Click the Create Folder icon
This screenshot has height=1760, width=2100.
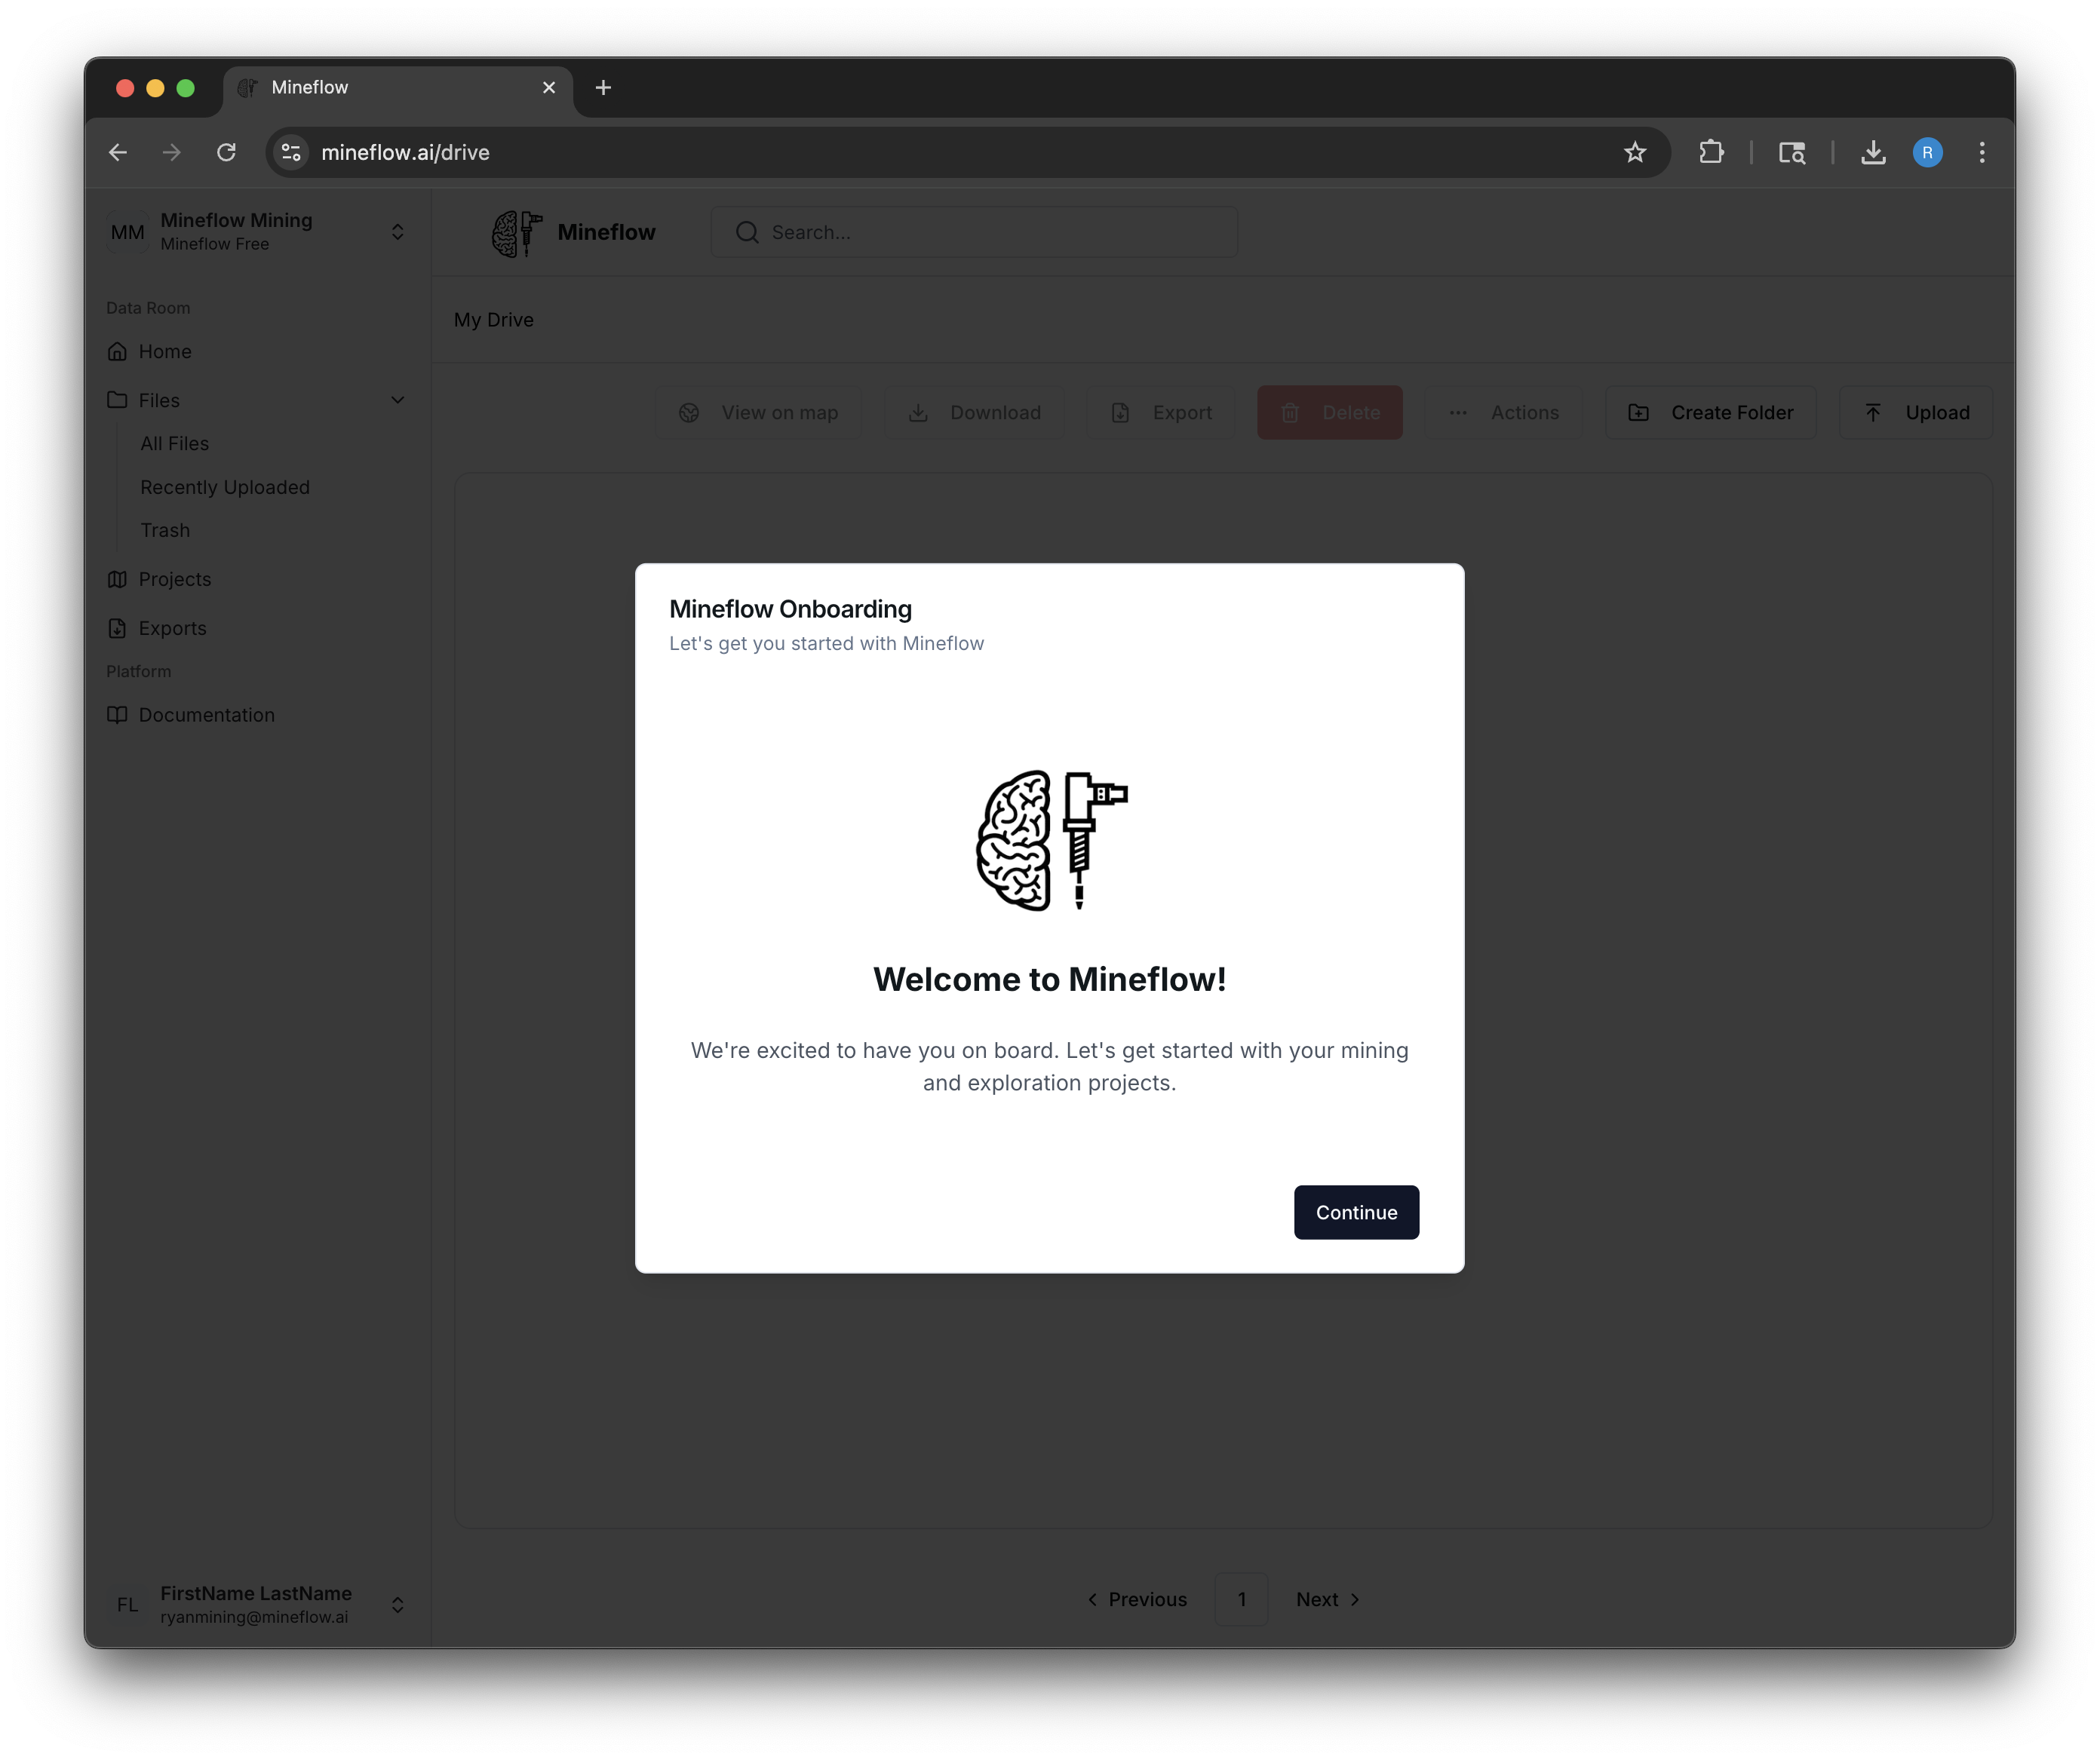click(x=1638, y=412)
